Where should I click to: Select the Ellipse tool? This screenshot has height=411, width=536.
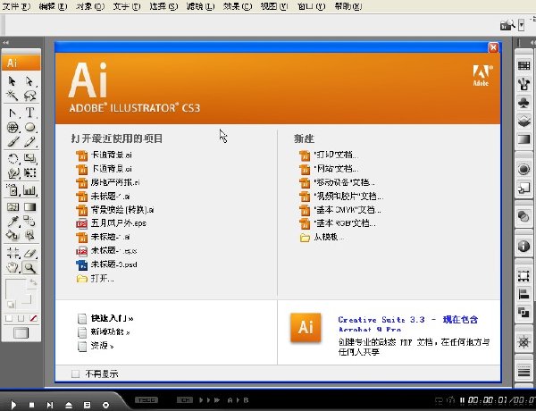pyautogui.click(x=29, y=127)
